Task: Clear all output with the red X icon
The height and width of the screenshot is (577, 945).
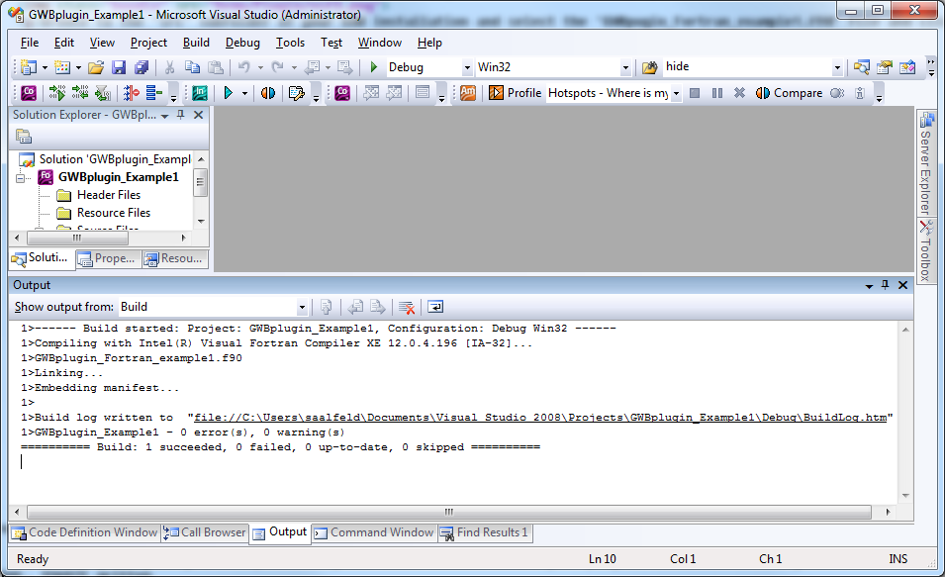Action: pos(407,308)
